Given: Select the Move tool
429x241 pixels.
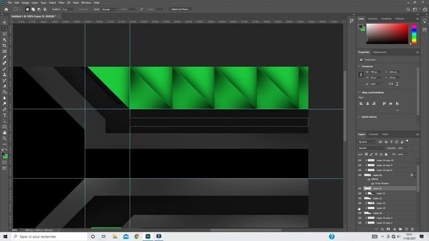Looking at the screenshot, I should tap(5, 22).
